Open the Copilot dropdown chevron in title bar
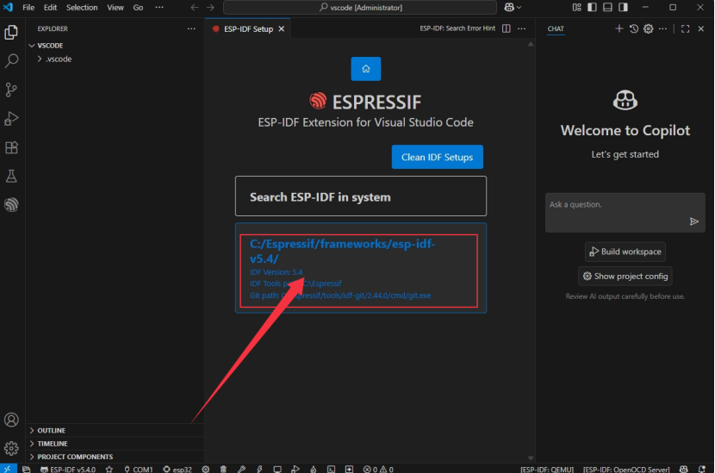This screenshot has height=473, width=715. coord(519,7)
